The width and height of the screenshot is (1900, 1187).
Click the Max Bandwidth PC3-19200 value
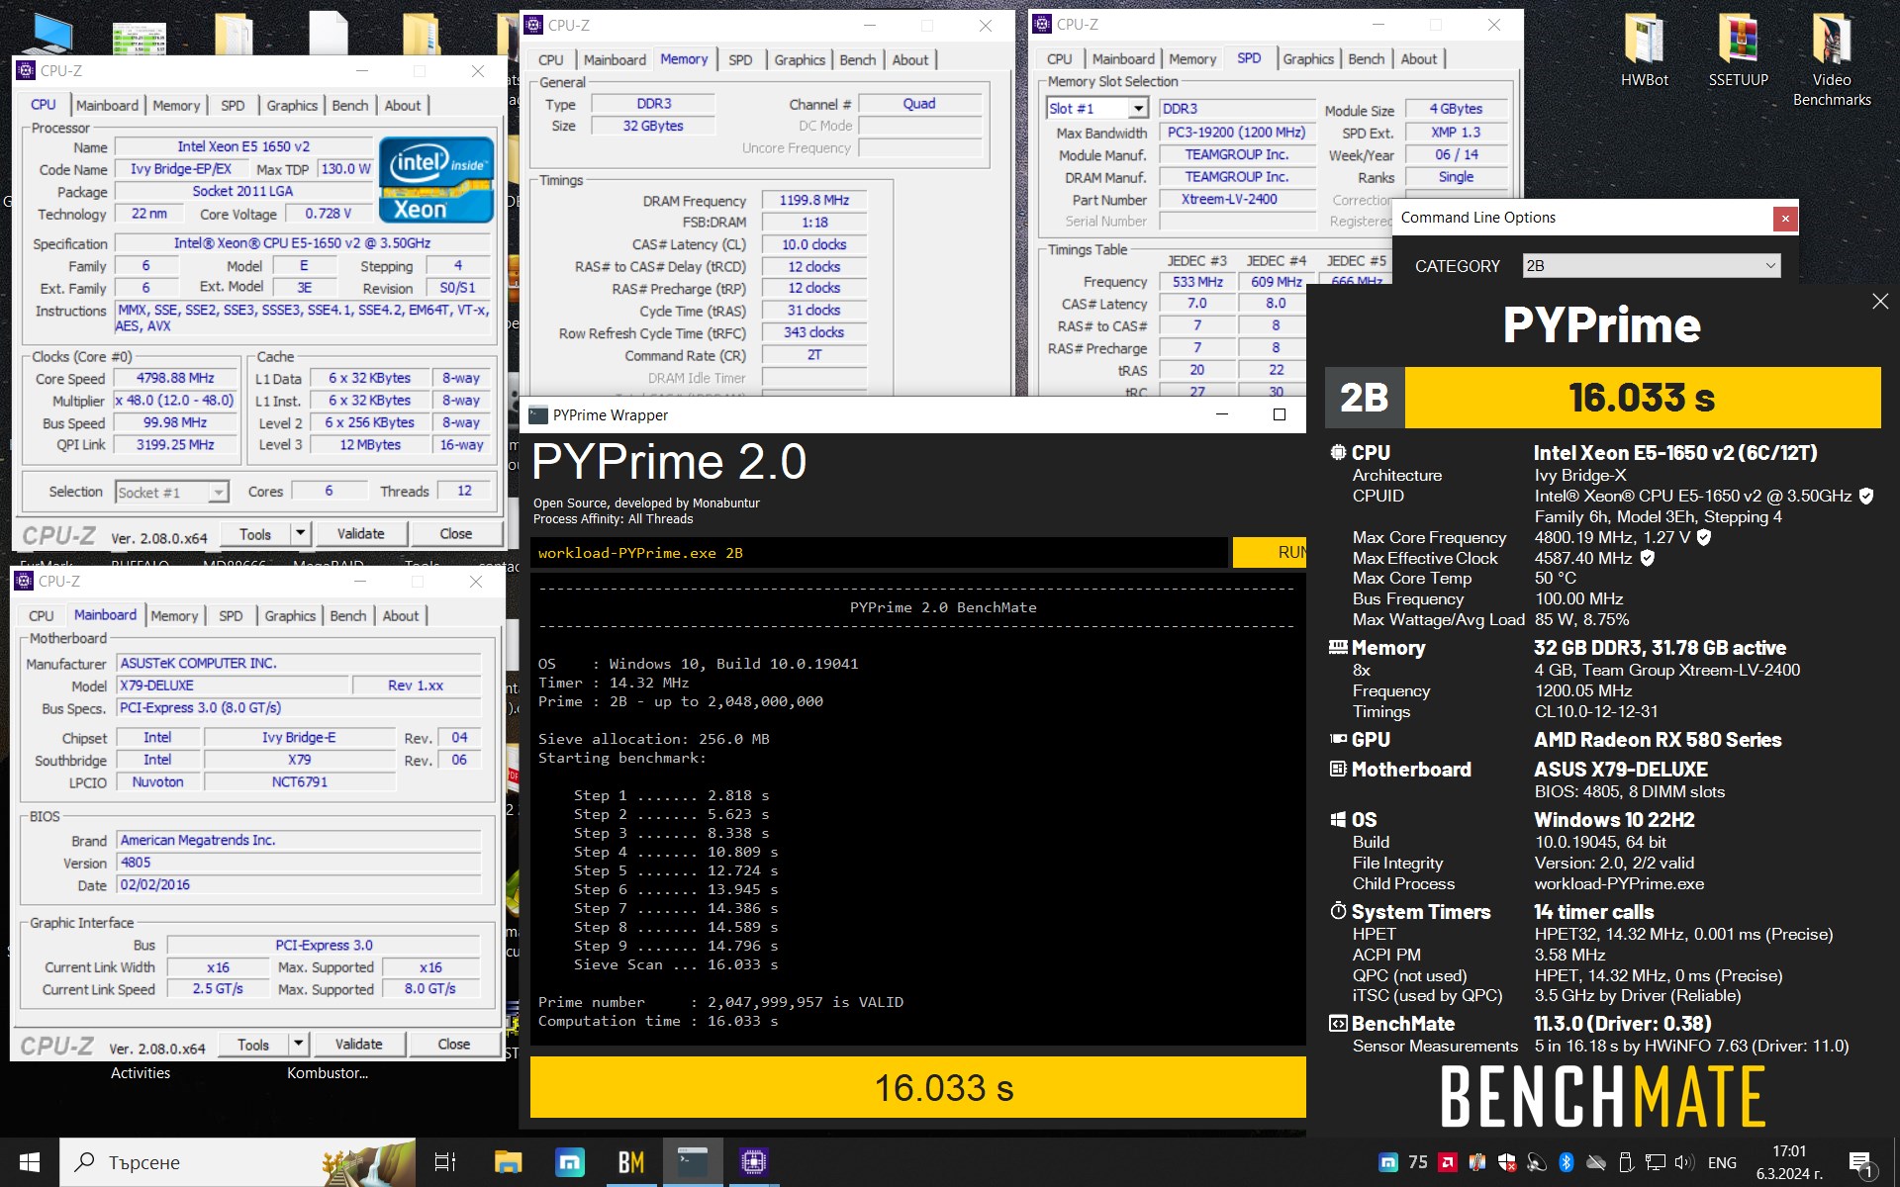pyautogui.click(x=1237, y=132)
